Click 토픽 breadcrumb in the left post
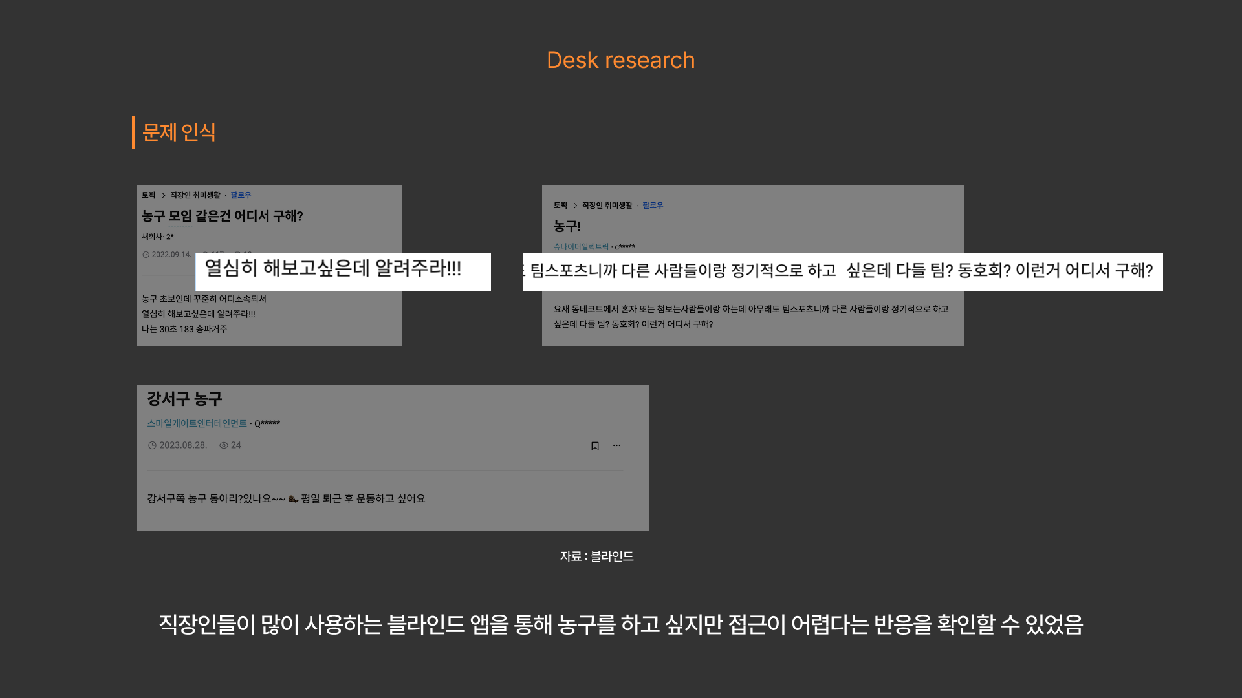Screen dimensions: 1242x698 click(149, 195)
